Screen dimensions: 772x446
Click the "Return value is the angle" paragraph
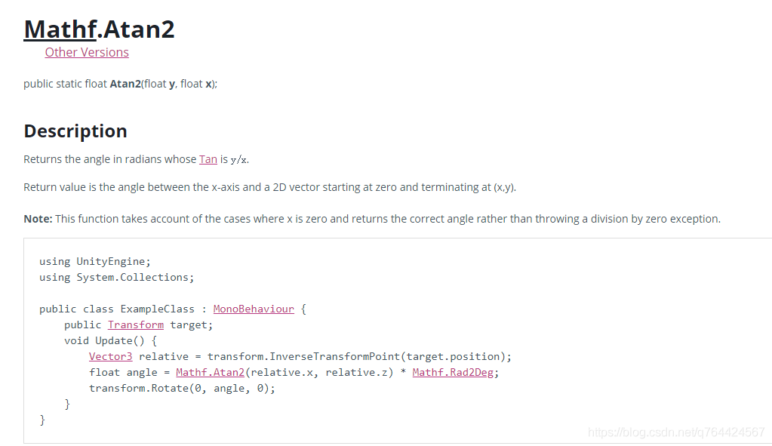click(269, 187)
